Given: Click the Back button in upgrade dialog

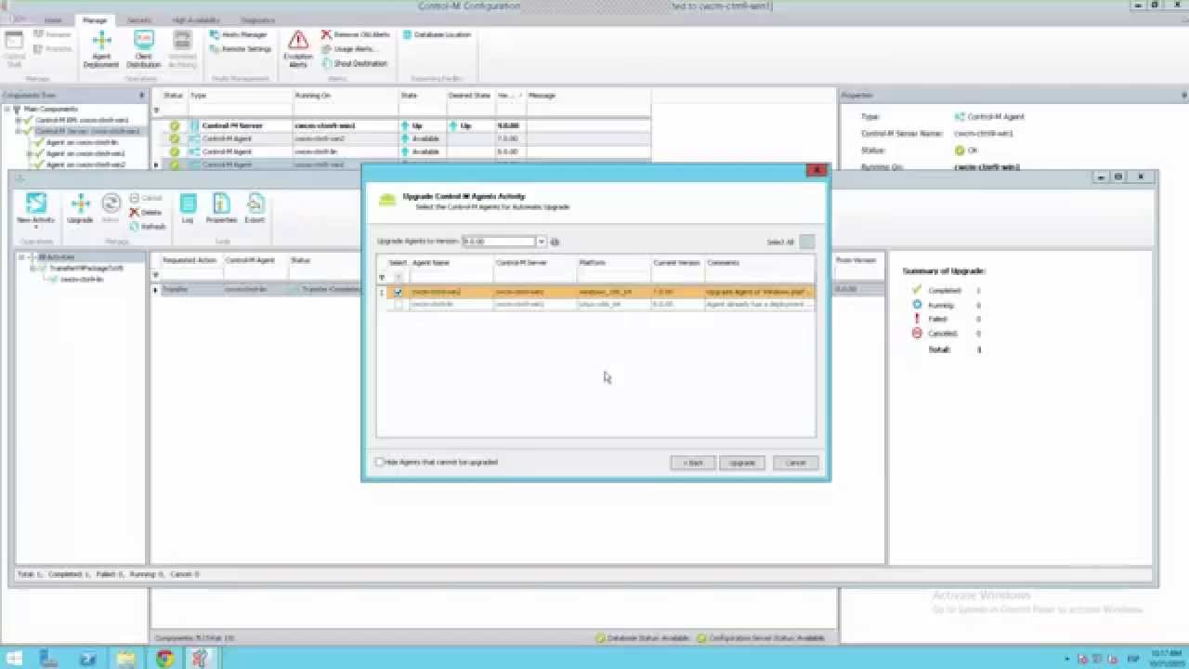Looking at the screenshot, I should [x=693, y=463].
